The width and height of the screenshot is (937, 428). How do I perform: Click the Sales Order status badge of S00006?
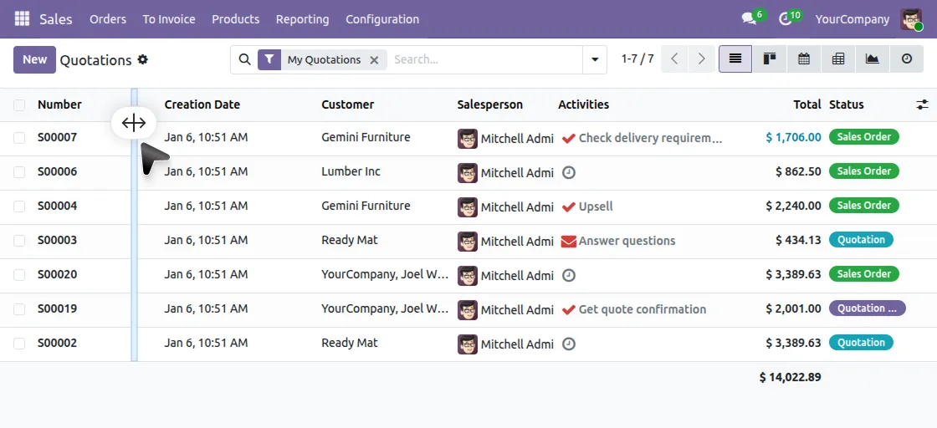pos(863,171)
